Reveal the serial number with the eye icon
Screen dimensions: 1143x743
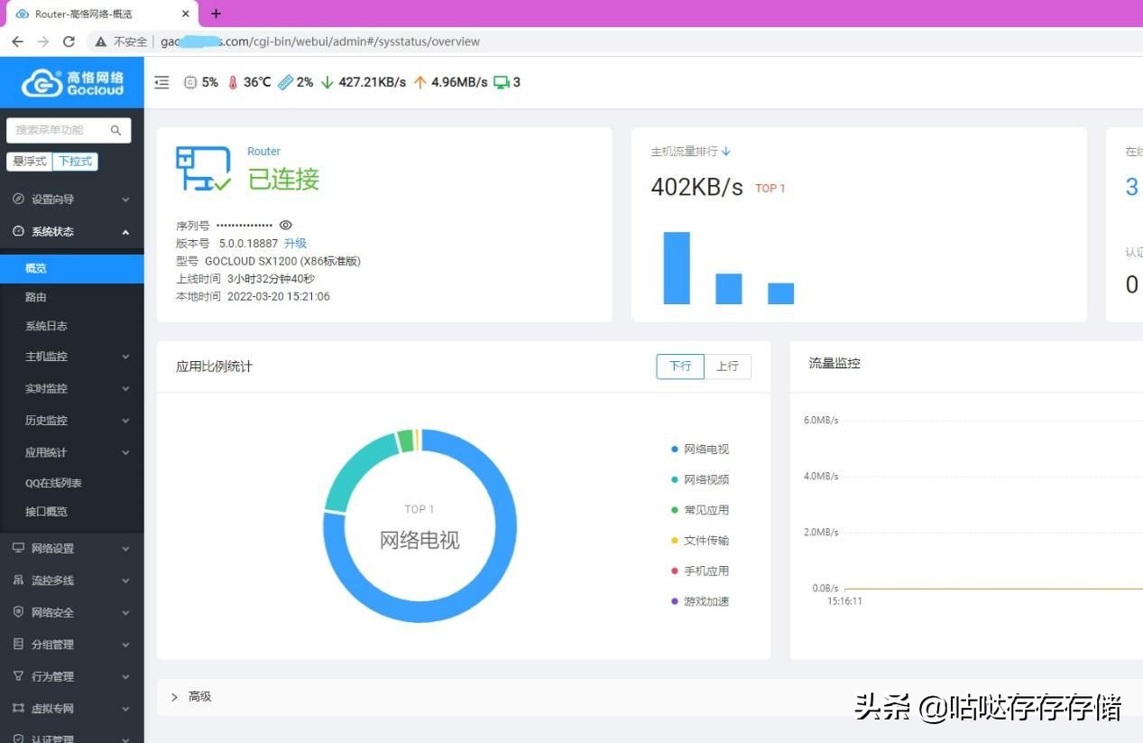(x=285, y=224)
